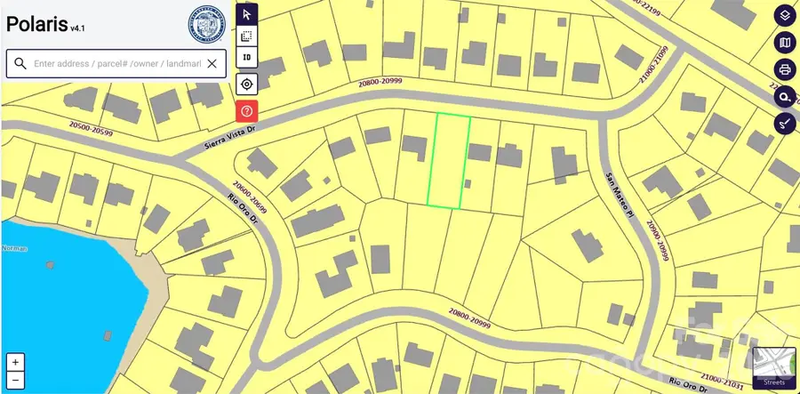Click the blue lake area
The height and width of the screenshot is (394, 800).
[x=53, y=302]
